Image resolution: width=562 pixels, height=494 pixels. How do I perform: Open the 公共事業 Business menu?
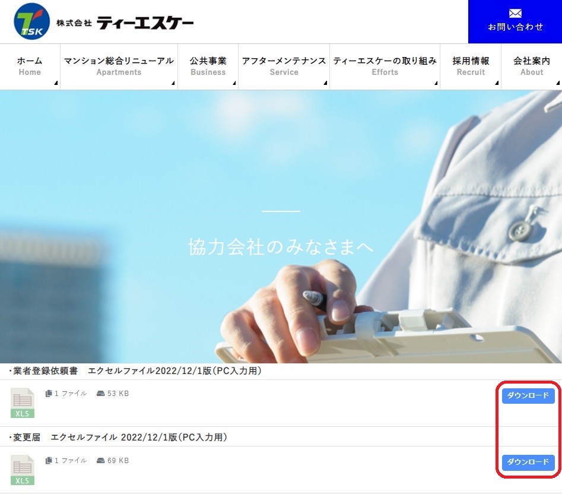208,66
